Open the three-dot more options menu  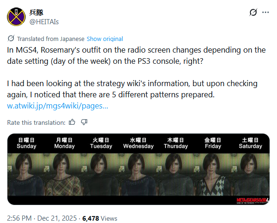point(265,13)
